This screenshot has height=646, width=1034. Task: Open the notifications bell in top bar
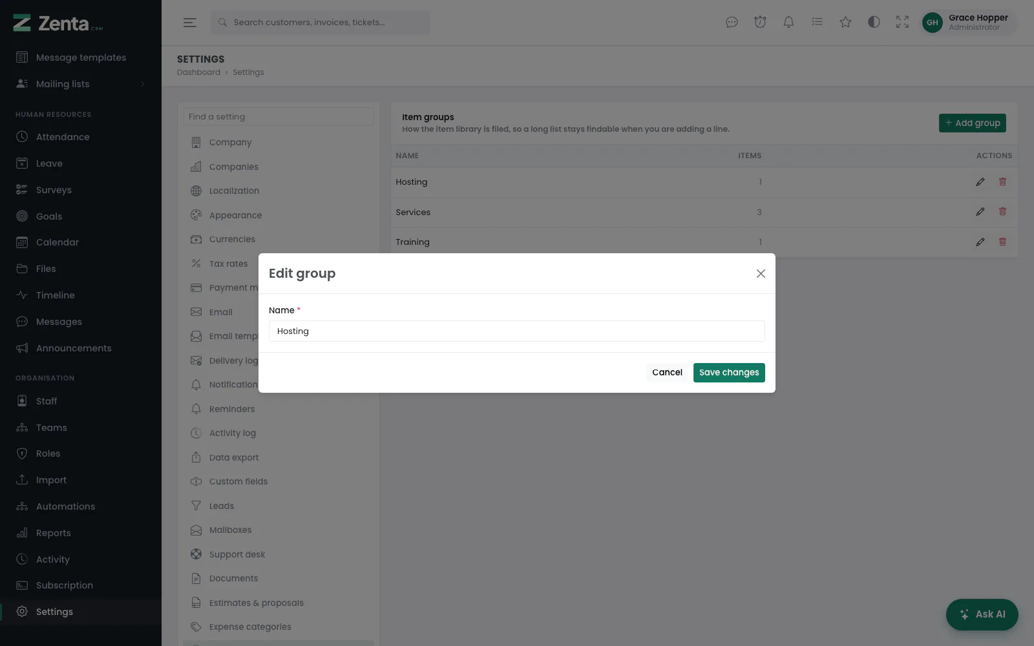pyautogui.click(x=788, y=23)
